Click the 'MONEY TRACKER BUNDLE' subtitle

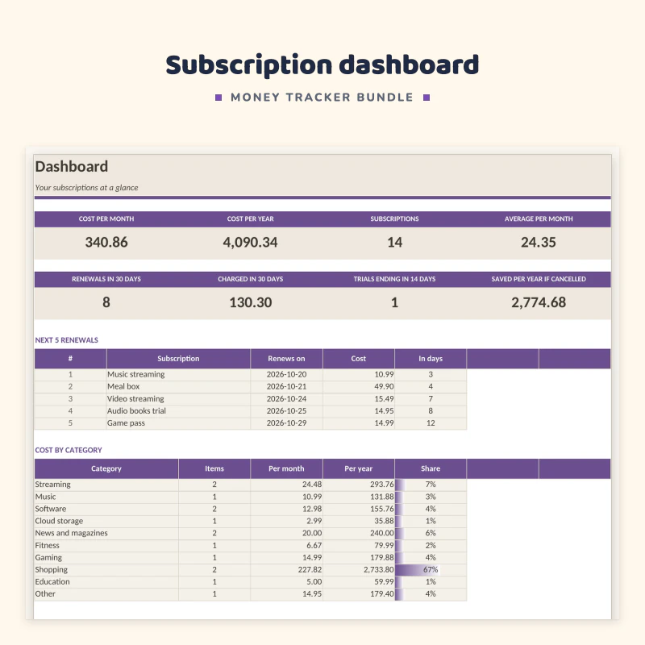tap(322, 98)
